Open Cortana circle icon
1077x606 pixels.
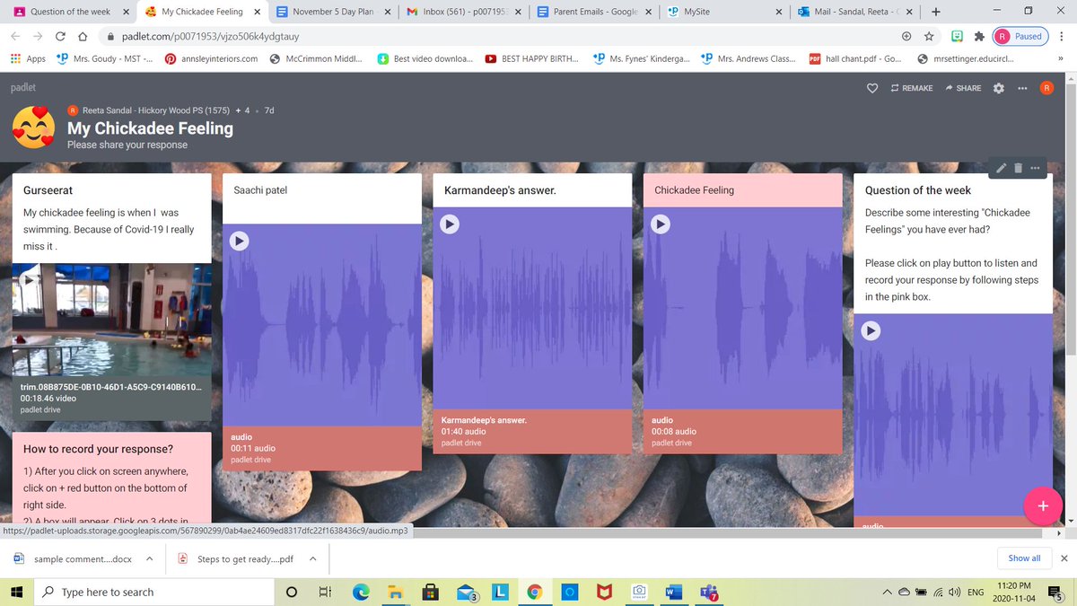(x=291, y=593)
